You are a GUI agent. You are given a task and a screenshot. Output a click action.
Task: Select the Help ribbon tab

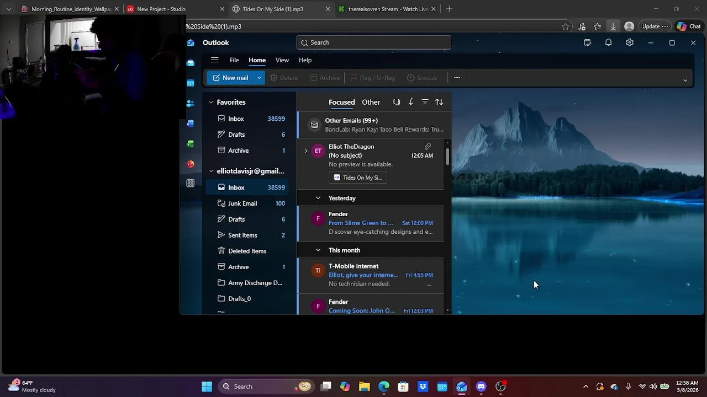click(x=305, y=60)
